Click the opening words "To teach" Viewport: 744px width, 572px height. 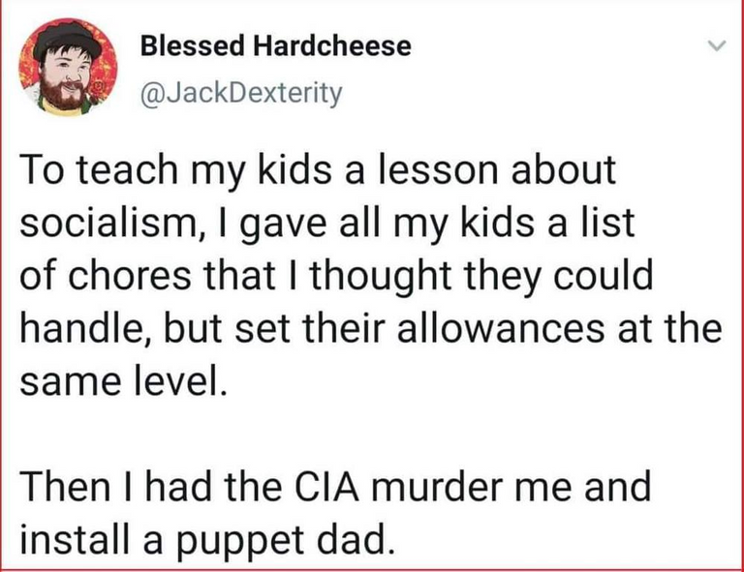(x=99, y=169)
